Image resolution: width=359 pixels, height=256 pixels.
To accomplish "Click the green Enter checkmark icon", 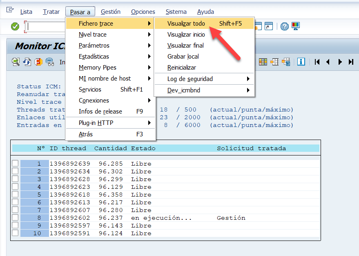I will click(15, 26).
